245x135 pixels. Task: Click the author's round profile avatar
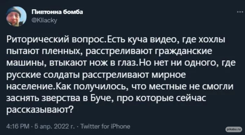(16, 16)
